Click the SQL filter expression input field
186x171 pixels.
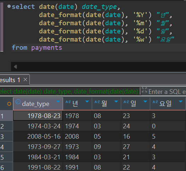point(167,92)
